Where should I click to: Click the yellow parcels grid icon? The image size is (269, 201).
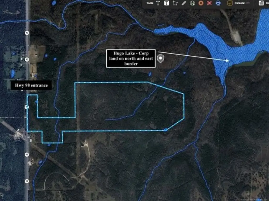click(x=230, y=3)
